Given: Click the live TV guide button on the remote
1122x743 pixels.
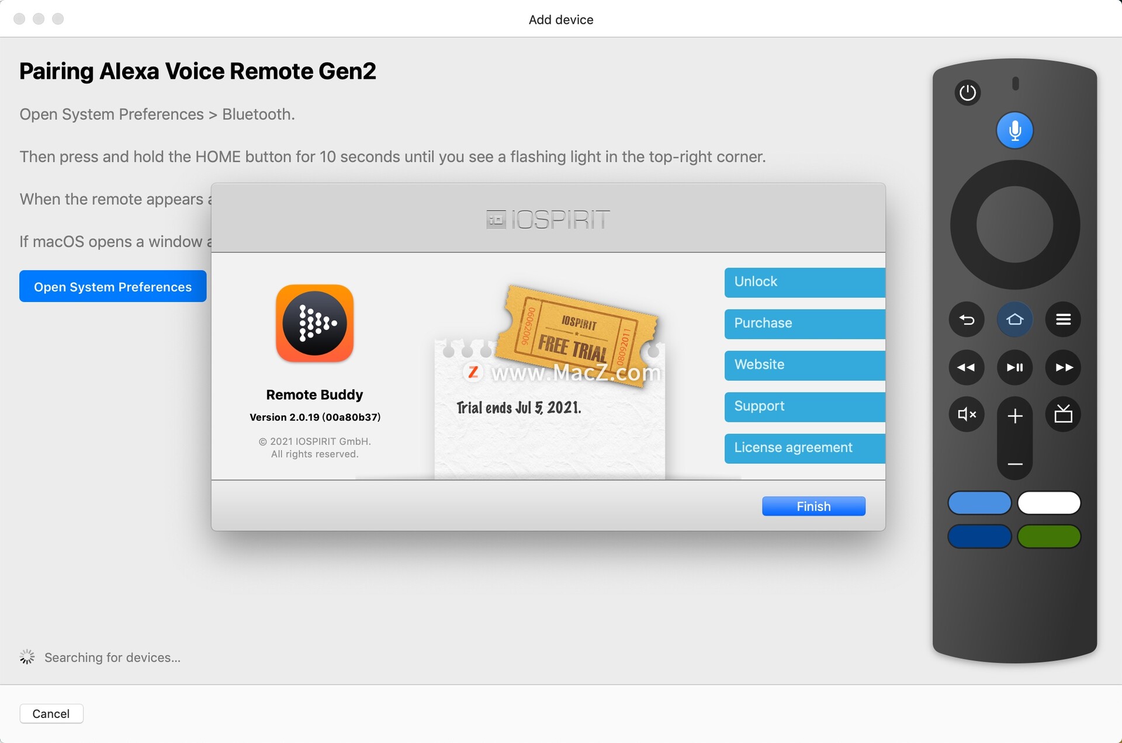Looking at the screenshot, I should click(1063, 415).
